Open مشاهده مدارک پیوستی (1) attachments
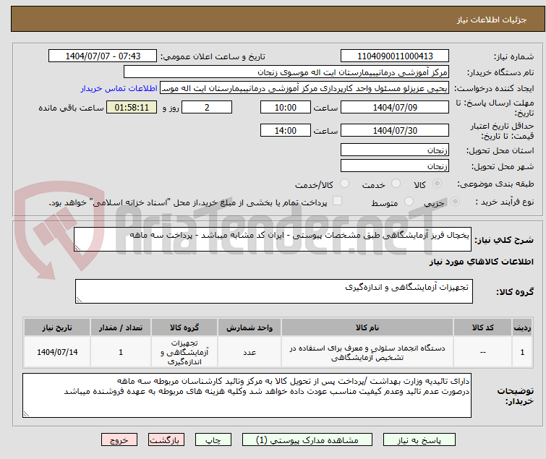 coord(307,440)
